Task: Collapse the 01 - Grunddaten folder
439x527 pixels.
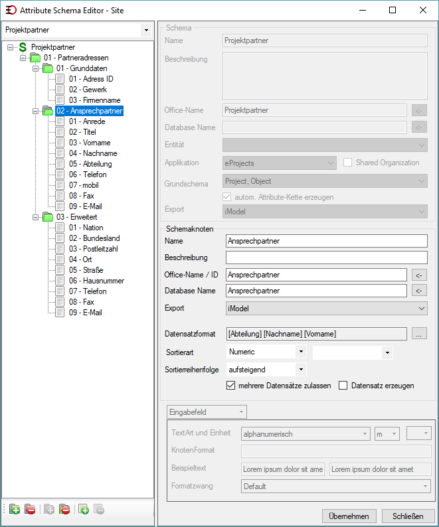Action: (36, 68)
